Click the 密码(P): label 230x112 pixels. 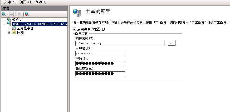click(x=82, y=58)
